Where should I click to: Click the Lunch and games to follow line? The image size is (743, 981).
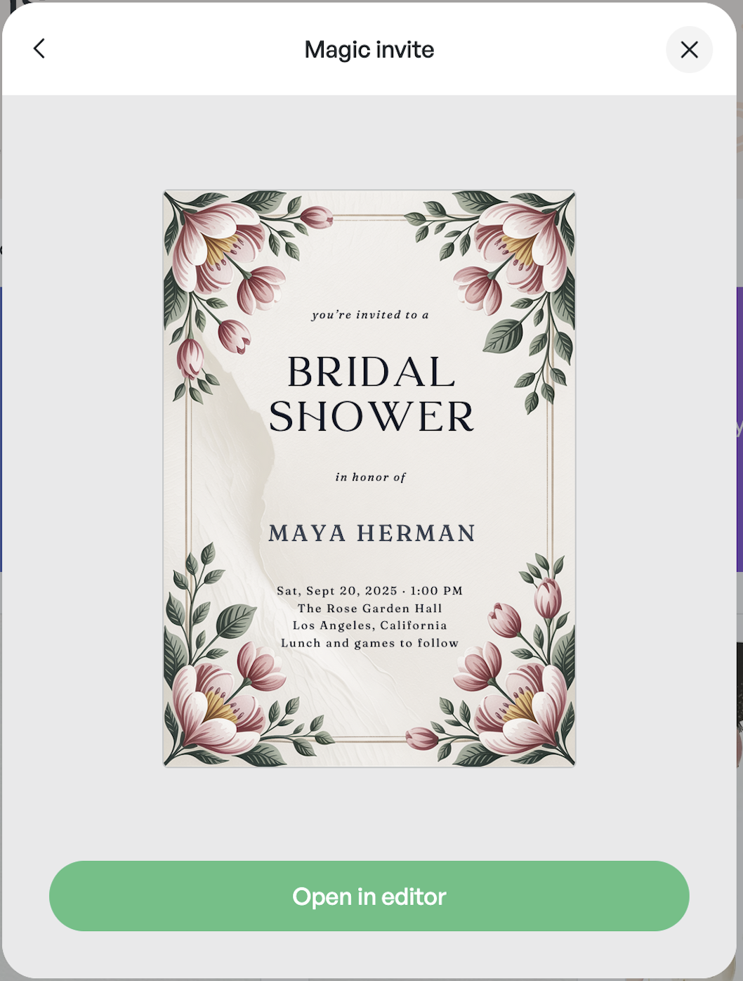[x=370, y=643]
